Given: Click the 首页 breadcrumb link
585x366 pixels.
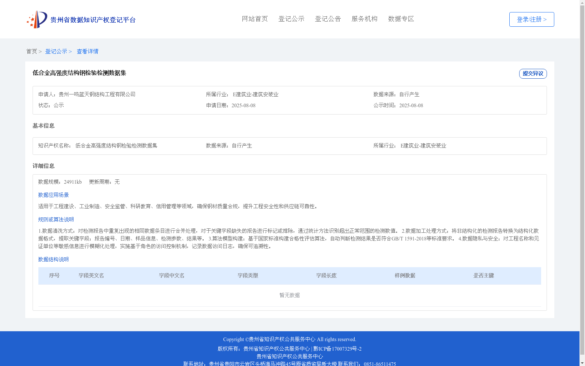Looking at the screenshot, I should click(x=32, y=51).
